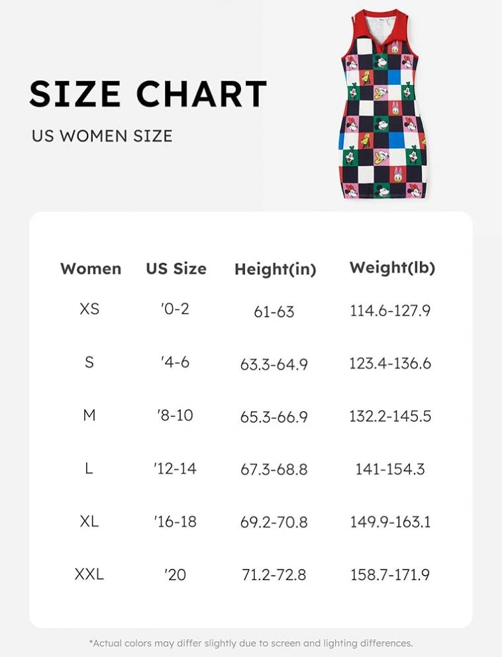
Task: Select the Women column header
Action: pos(91,269)
